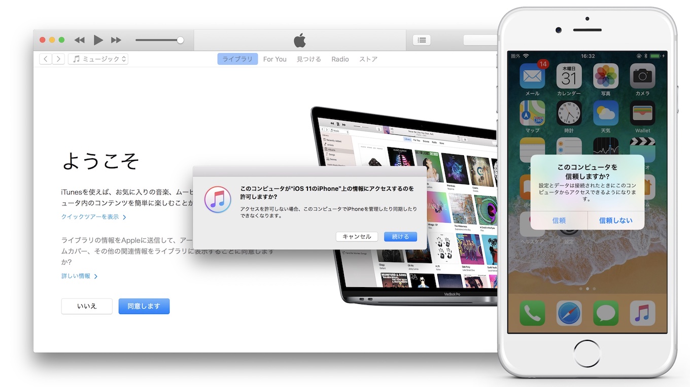Screen dimensions: 690x387
Task: Click the ようこそ heading
Action: 100,161
